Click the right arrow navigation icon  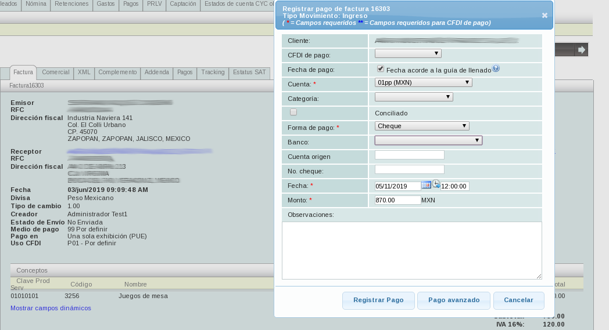click(581, 50)
